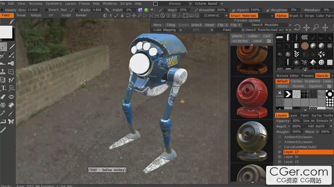Click the Unlock button
Viewport: 334px width, 187px height.
pos(196,25)
